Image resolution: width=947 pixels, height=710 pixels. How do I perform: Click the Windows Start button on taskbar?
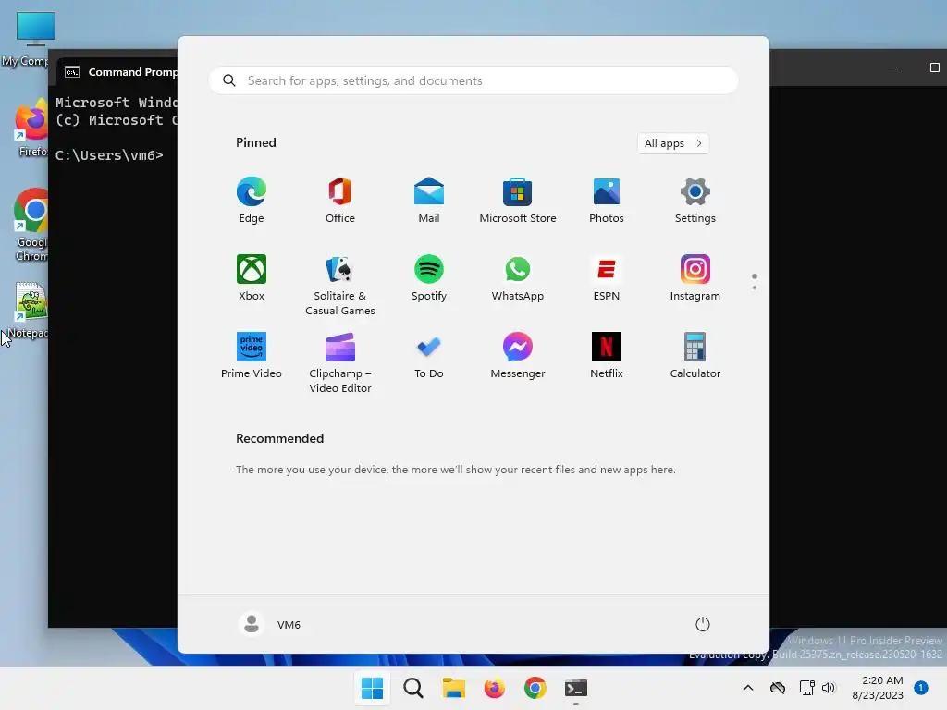pyautogui.click(x=372, y=688)
